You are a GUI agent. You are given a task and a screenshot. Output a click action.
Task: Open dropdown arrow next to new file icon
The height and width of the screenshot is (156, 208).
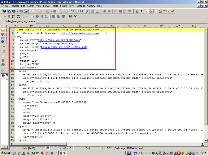(x=37, y=11)
